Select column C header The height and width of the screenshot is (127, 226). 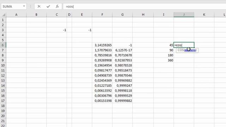56,15
